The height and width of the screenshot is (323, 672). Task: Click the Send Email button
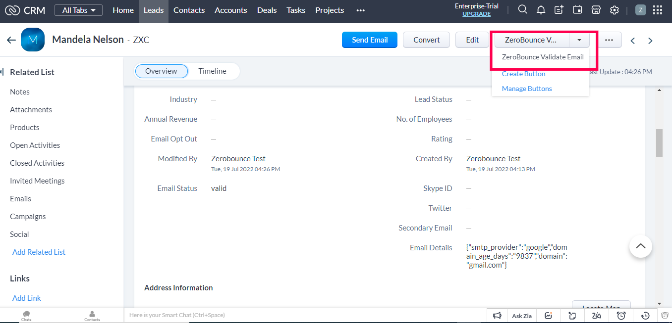pos(370,40)
